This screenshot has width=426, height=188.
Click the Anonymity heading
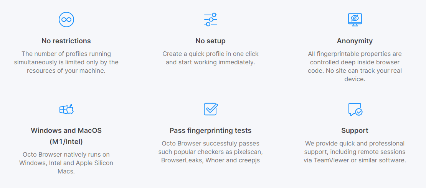[x=355, y=41]
